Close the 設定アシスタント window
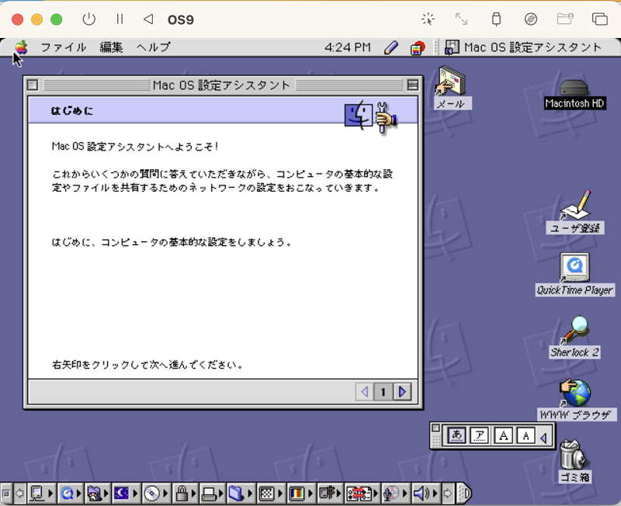This screenshot has width=621, height=506. pos(33,85)
